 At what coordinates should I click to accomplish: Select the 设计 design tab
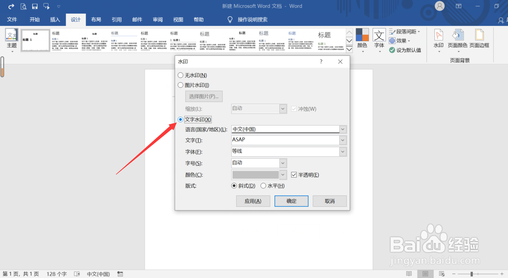pos(76,20)
